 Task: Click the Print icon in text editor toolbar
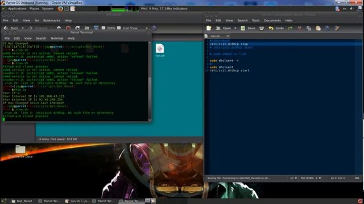point(262,28)
